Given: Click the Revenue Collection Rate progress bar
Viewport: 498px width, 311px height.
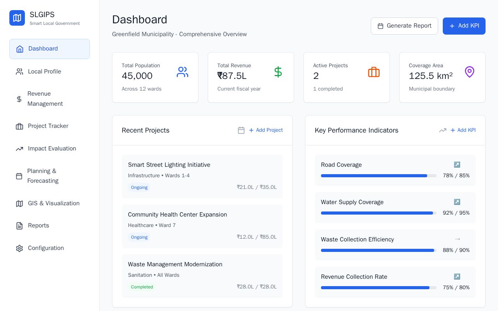Looking at the screenshot, I should [379, 288].
